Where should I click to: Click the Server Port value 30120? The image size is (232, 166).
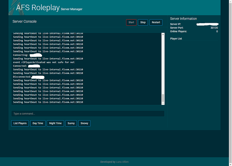coord(214,28)
